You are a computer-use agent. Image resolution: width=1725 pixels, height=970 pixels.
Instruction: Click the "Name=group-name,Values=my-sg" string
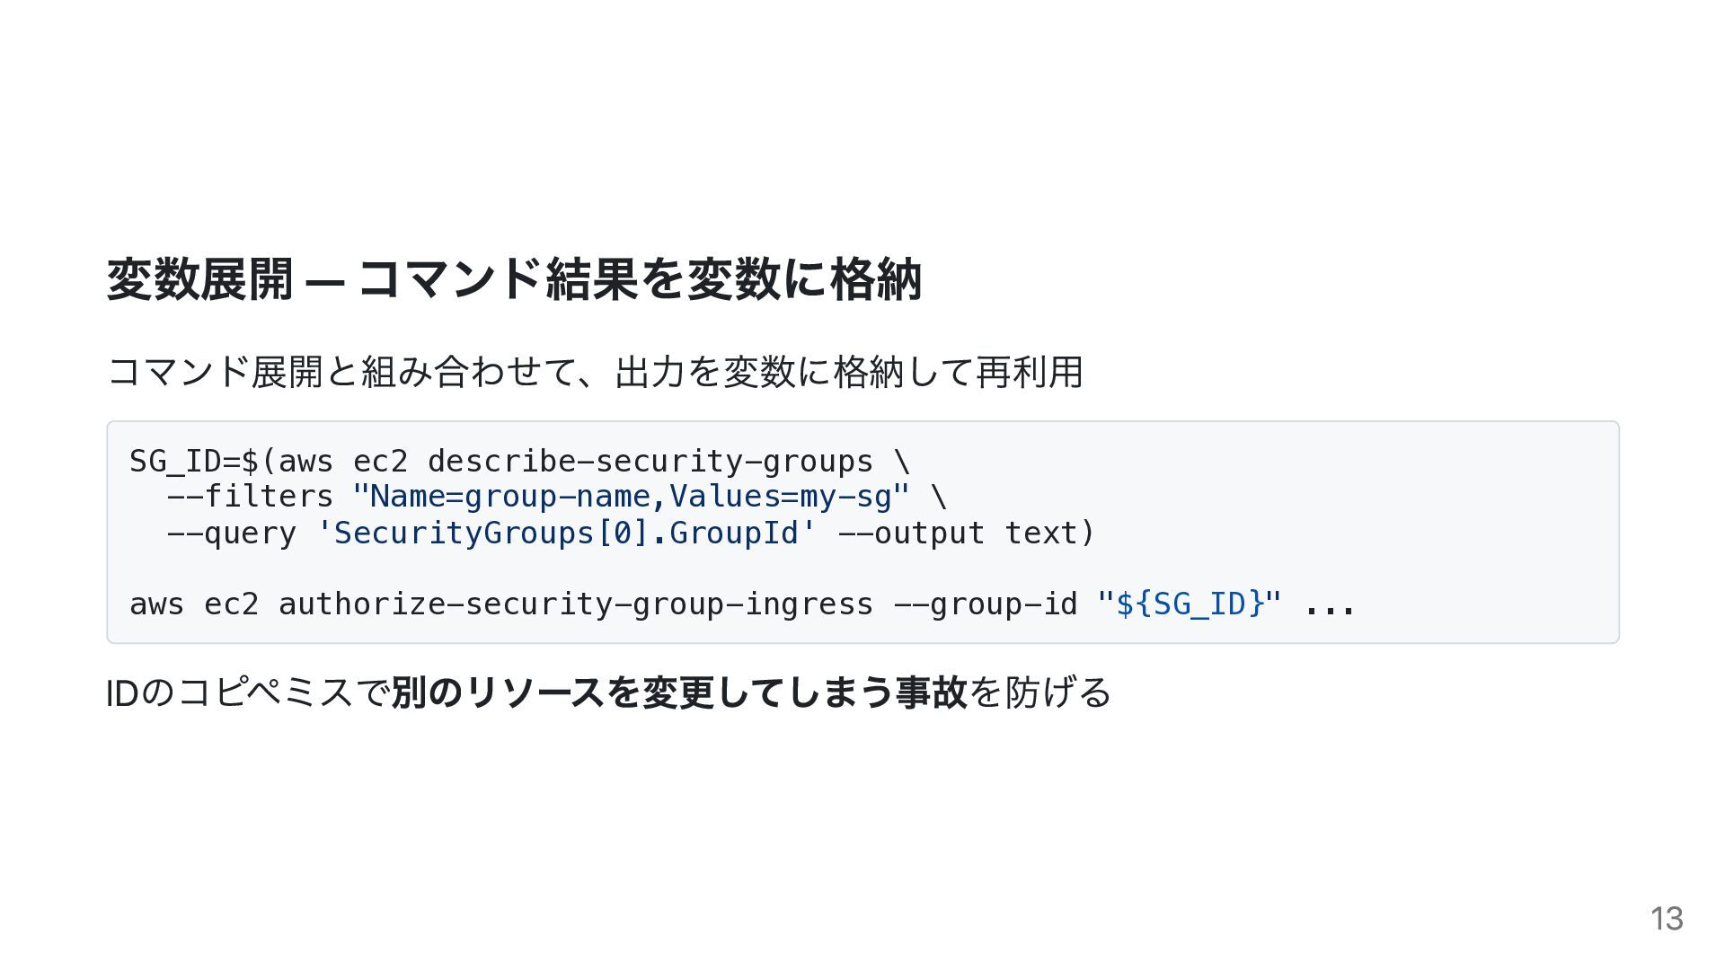pos(631,497)
